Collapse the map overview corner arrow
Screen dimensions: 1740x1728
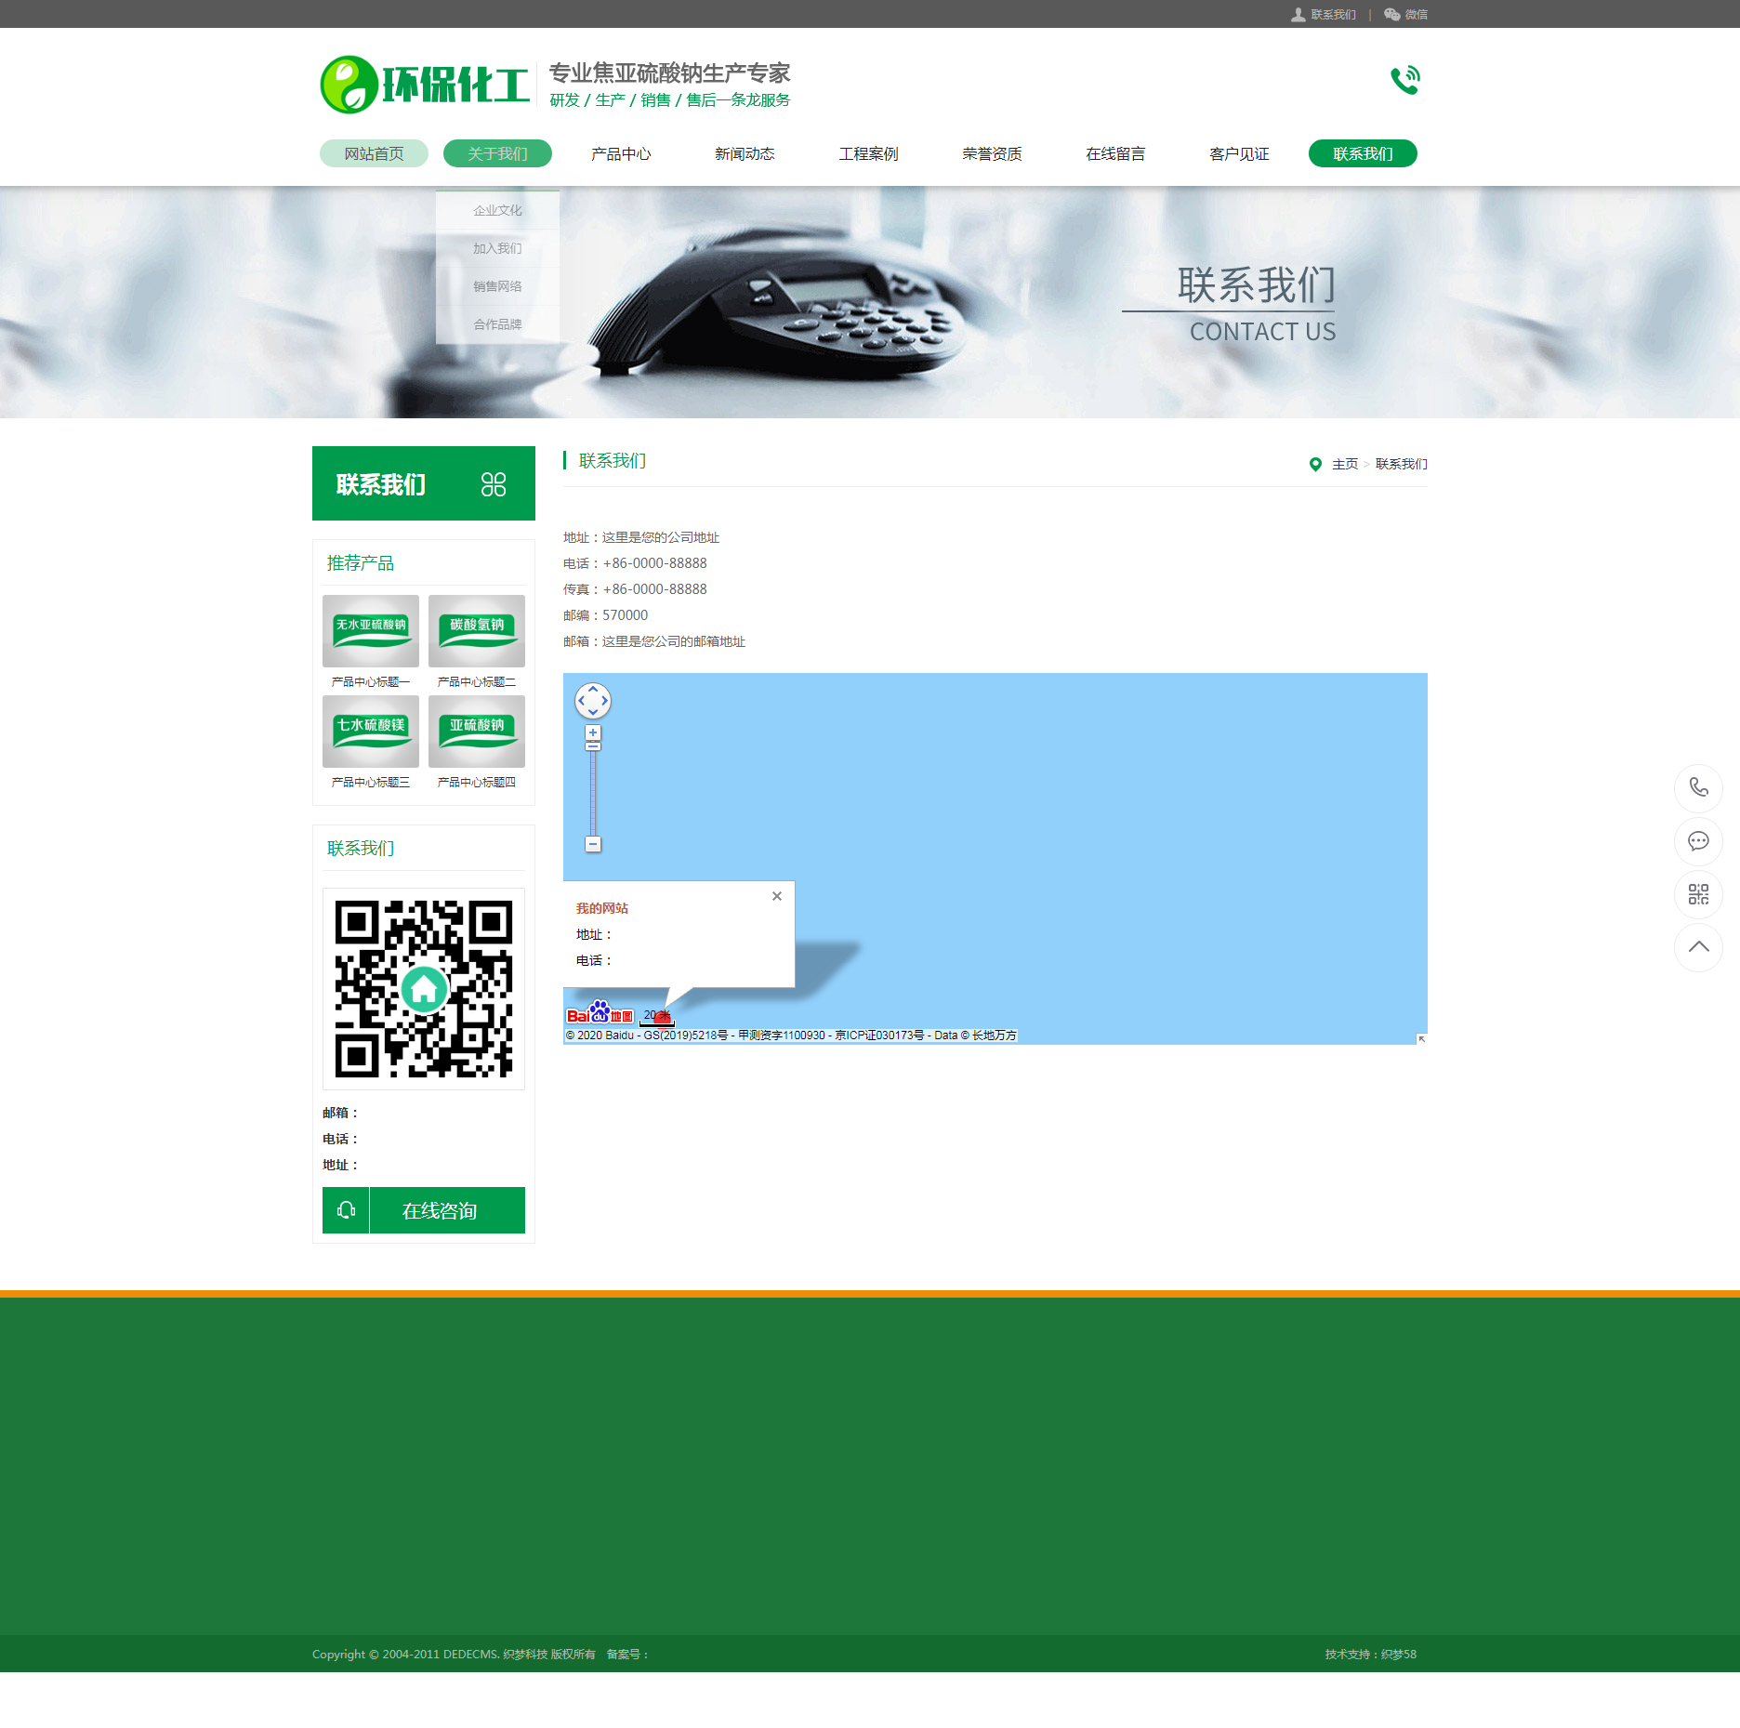coord(1421,1038)
